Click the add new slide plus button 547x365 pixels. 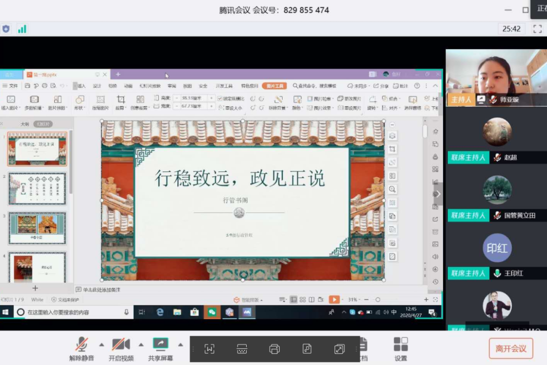[35, 288]
